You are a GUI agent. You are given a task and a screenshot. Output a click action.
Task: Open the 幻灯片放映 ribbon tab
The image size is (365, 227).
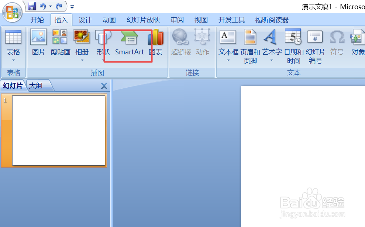click(x=143, y=20)
